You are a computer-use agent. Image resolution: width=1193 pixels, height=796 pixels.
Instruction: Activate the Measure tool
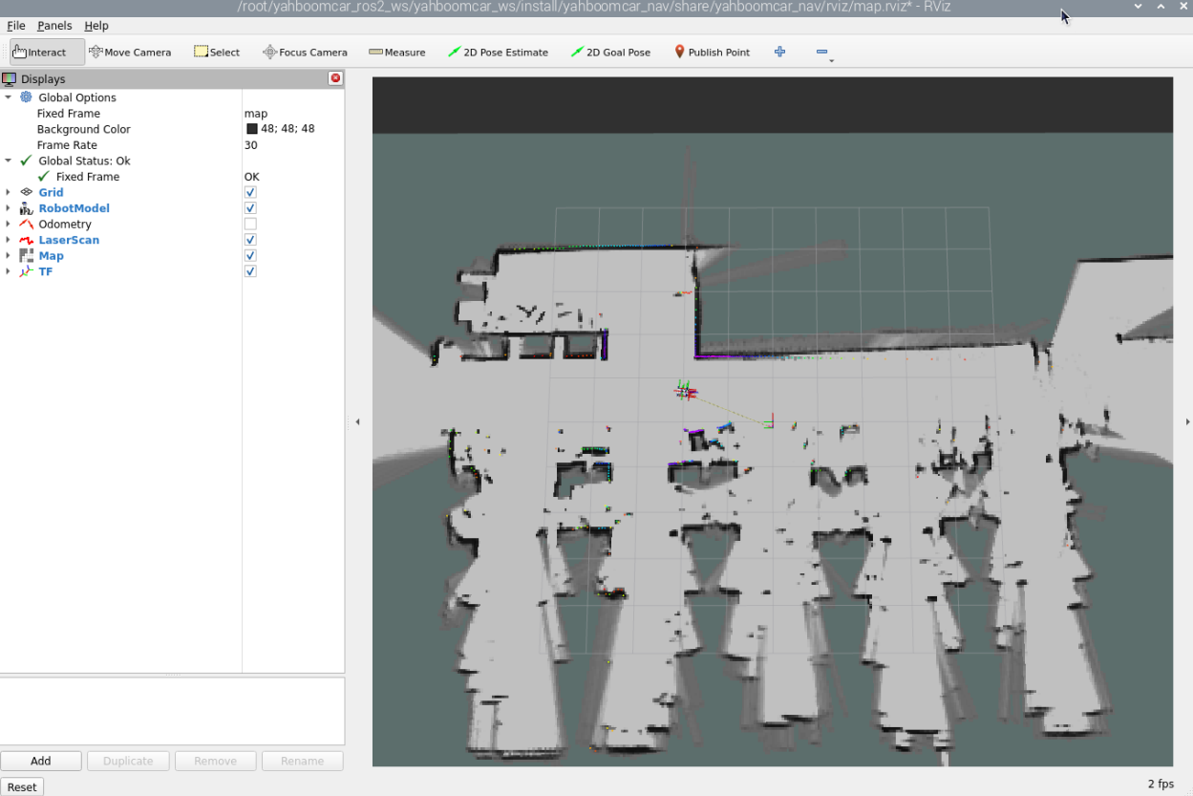[397, 53]
